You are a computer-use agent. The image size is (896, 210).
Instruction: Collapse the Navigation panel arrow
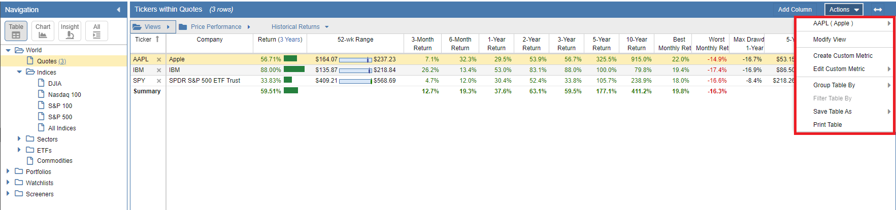(118, 10)
